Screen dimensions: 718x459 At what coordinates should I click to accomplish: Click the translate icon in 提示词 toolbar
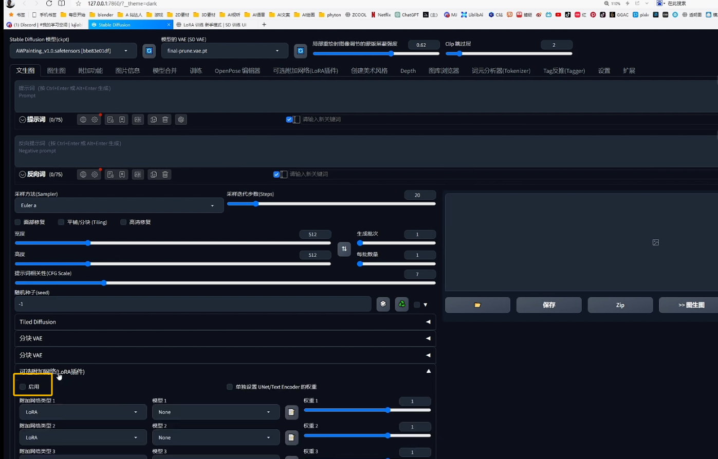pyautogui.click(x=138, y=120)
